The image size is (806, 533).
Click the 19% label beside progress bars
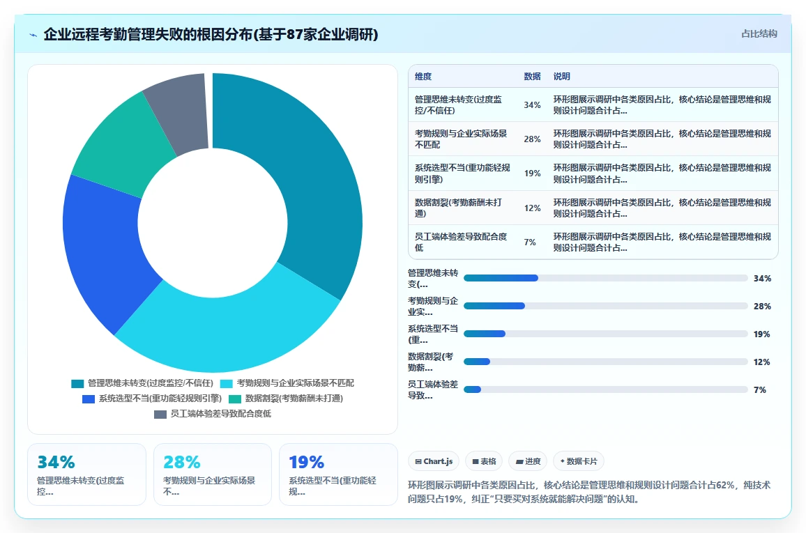click(762, 334)
